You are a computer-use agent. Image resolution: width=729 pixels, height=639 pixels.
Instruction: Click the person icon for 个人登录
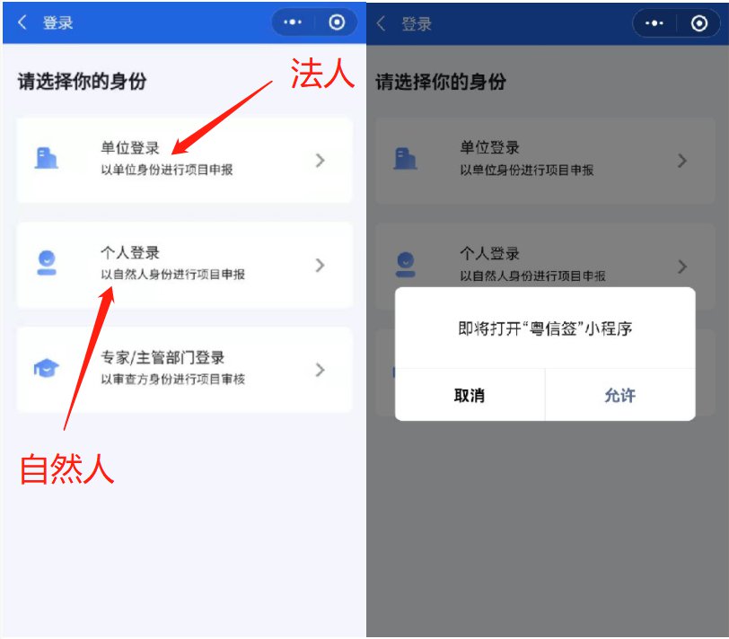[x=47, y=263]
